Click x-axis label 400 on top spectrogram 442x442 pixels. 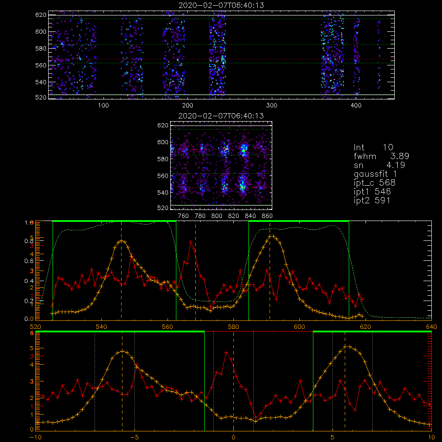click(x=356, y=106)
